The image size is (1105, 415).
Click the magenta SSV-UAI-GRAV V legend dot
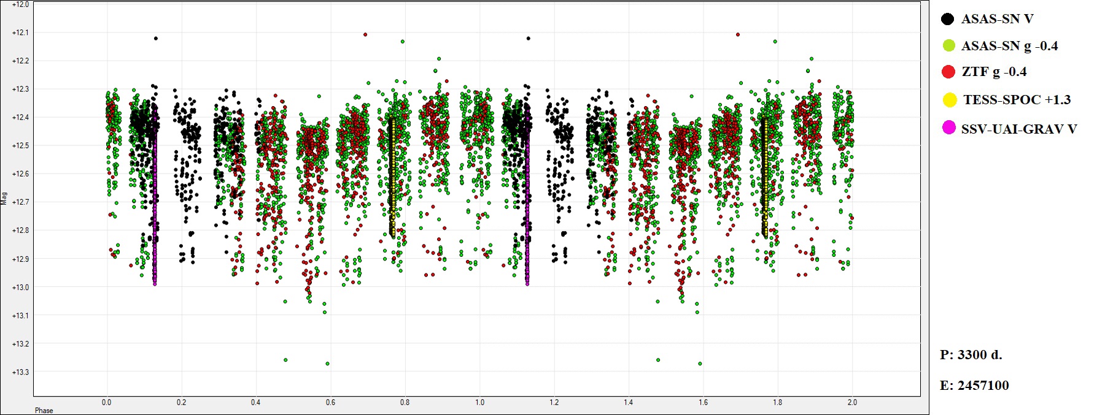[x=949, y=128]
